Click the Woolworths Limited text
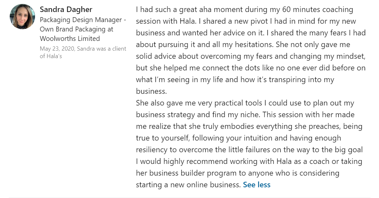Image resolution: width=379 pixels, height=198 pixels. [70, 38]
